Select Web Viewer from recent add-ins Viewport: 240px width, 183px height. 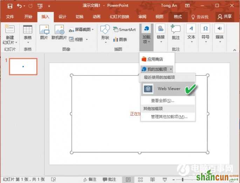pos(168,89)
